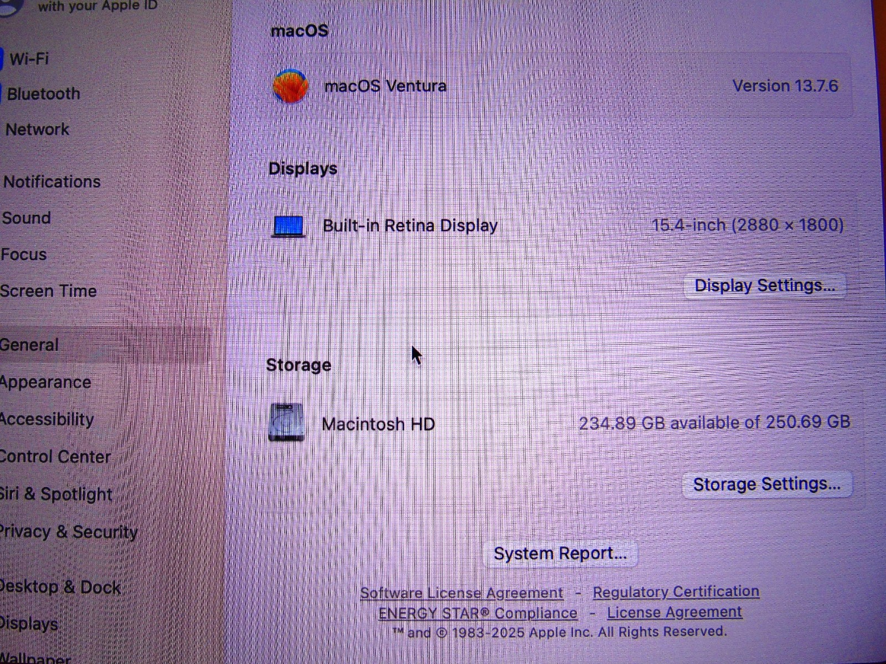886x664 pixels.
Task: Click the Macintosh HD drive icon
Action: tap(286, 422)
